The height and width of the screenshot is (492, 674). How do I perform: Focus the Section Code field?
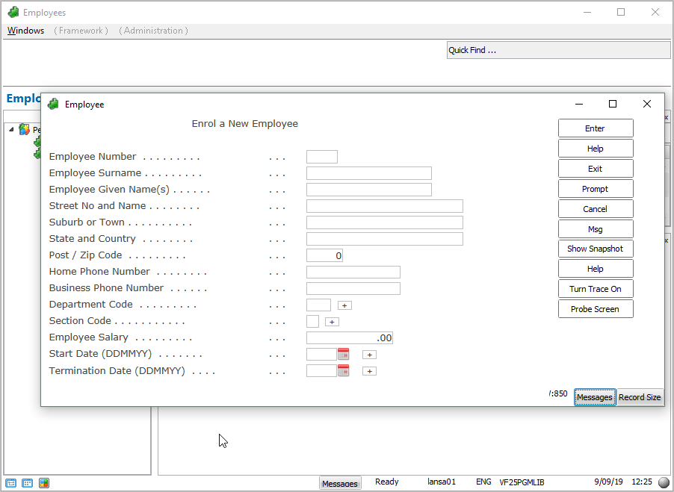(x=312, y=321)
